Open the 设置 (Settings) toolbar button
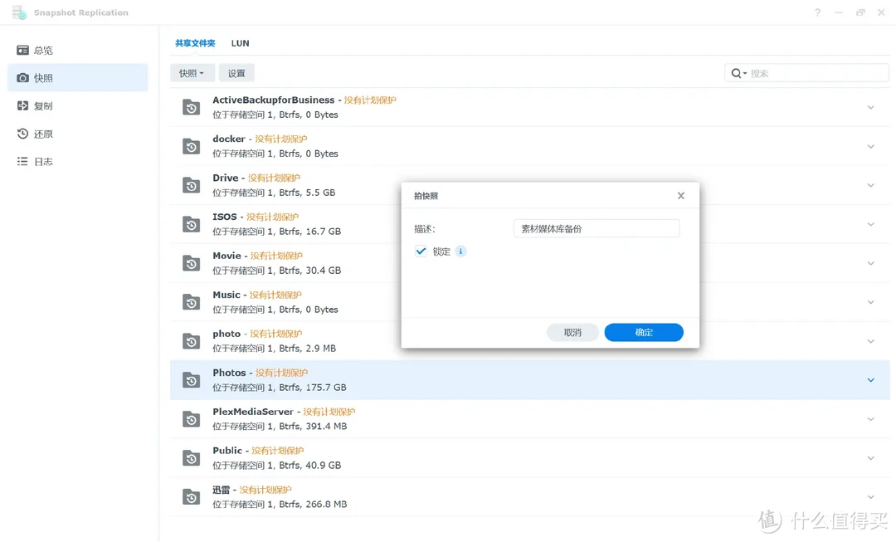 tap(236, 72)
